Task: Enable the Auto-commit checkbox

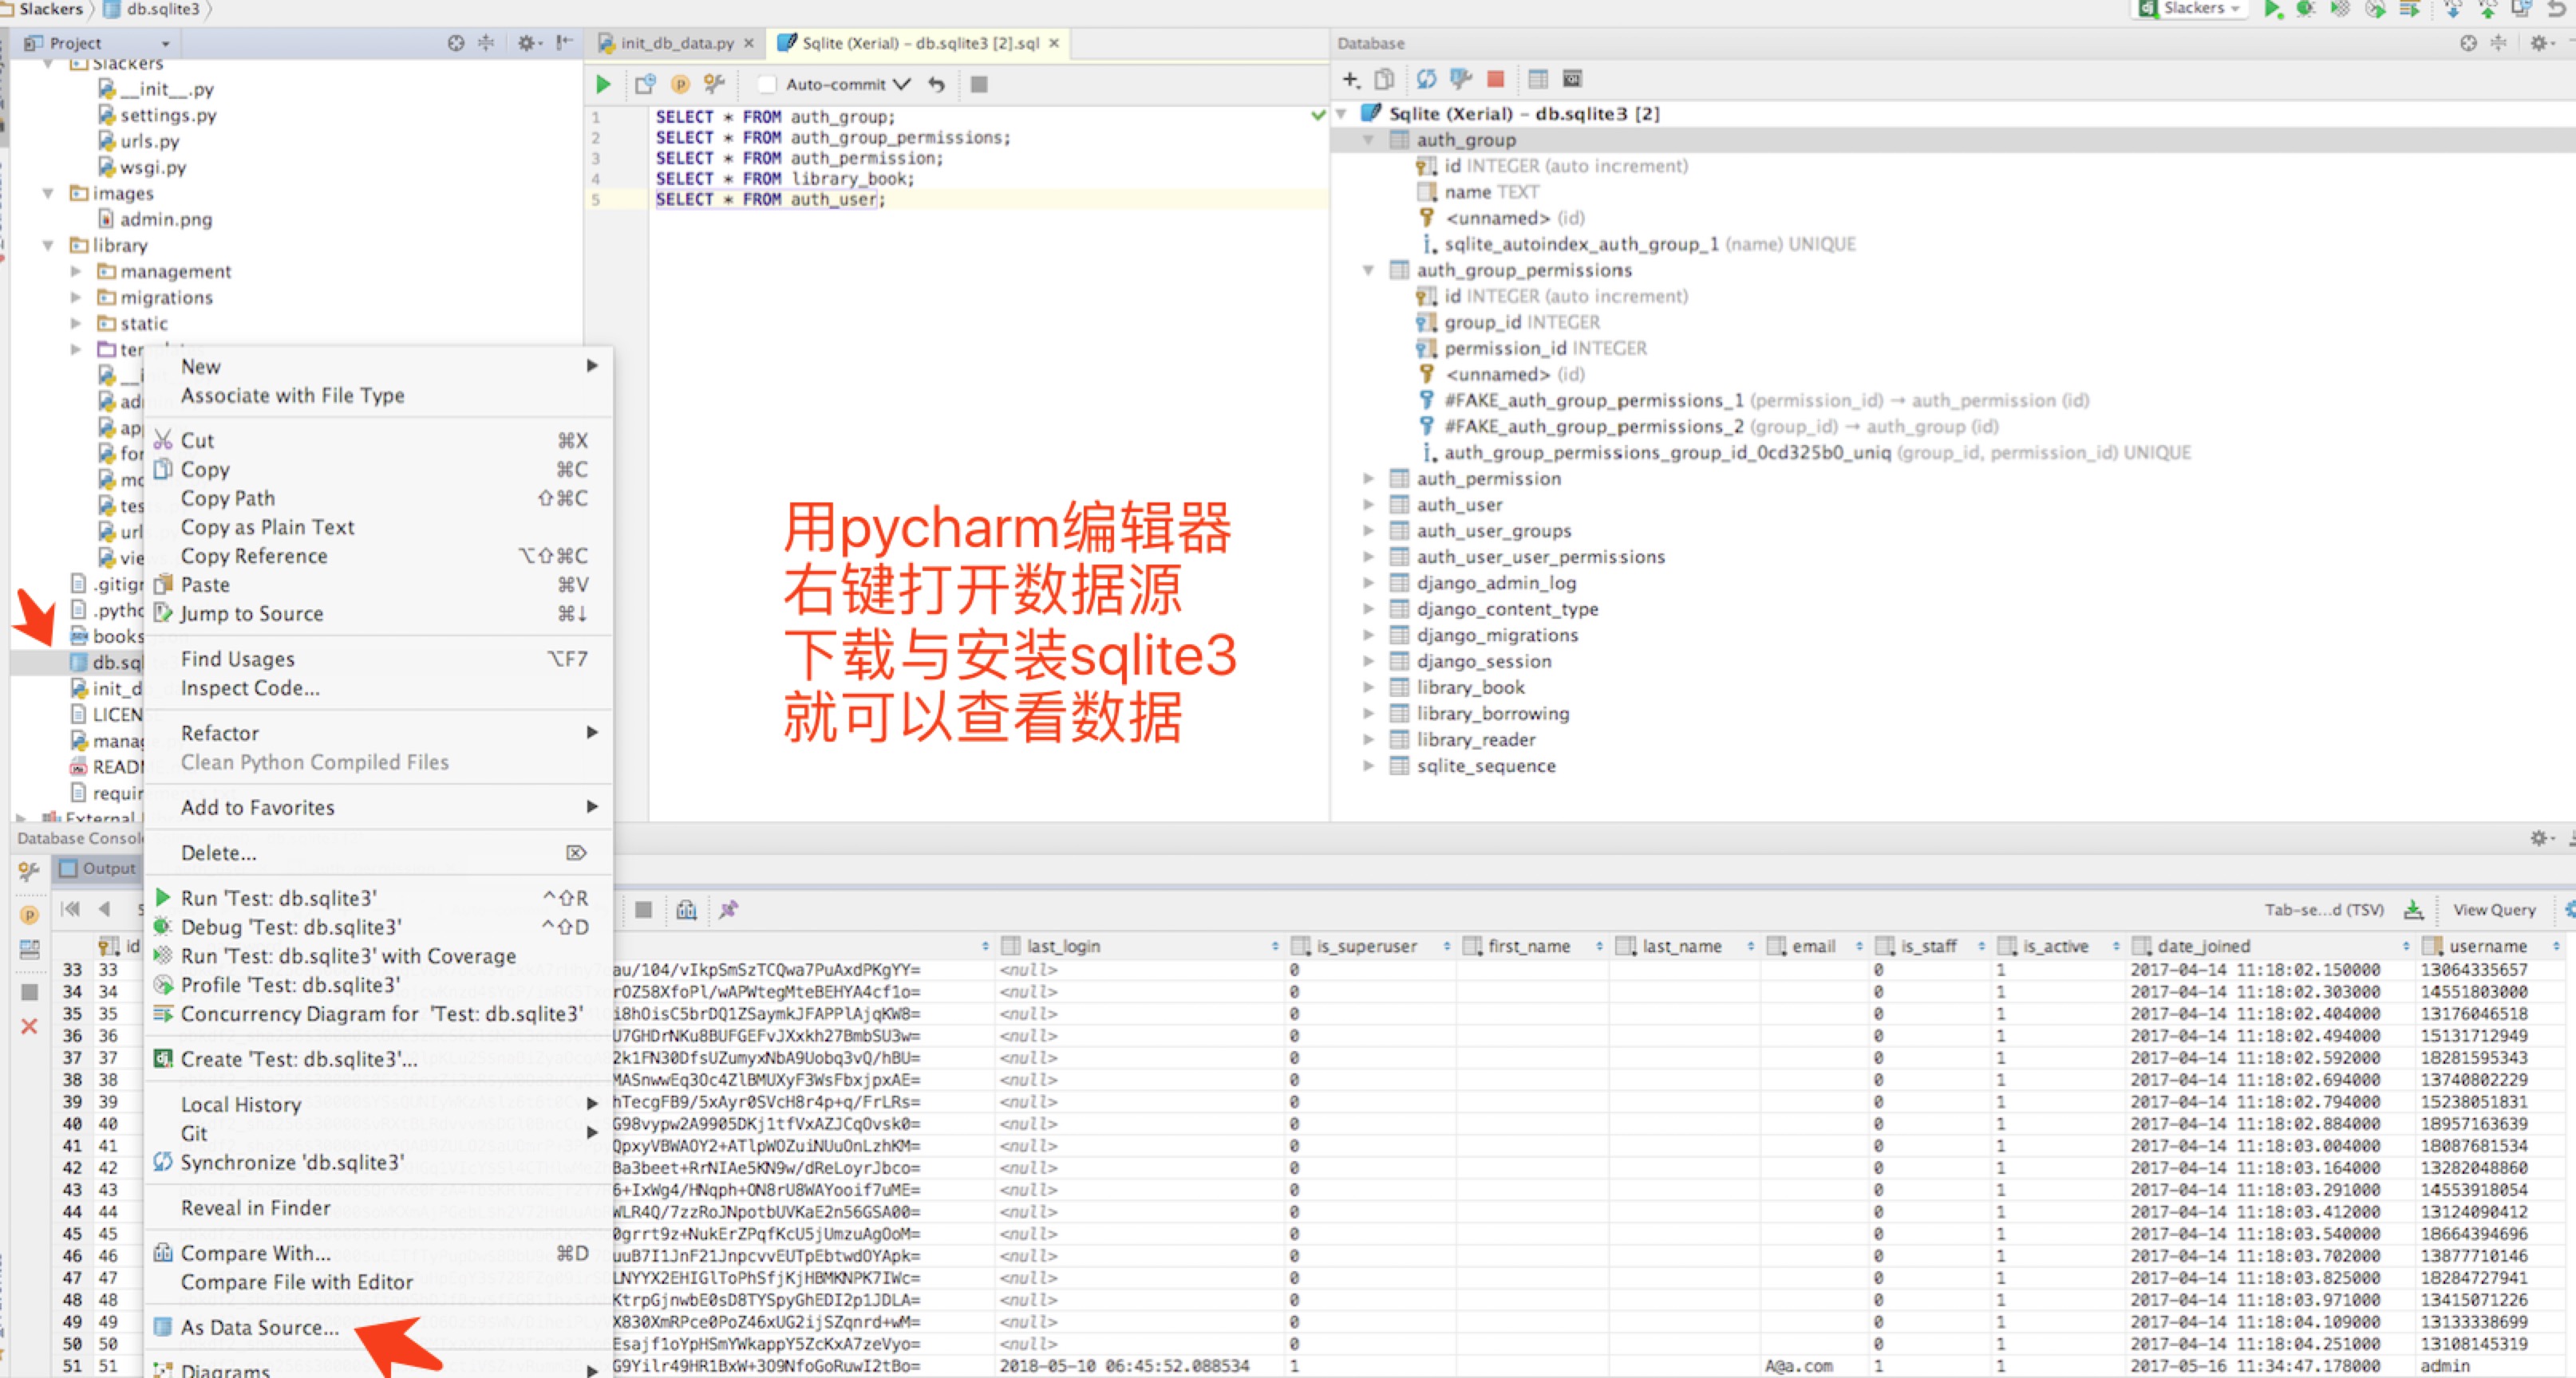Action: tap(767, 84)
